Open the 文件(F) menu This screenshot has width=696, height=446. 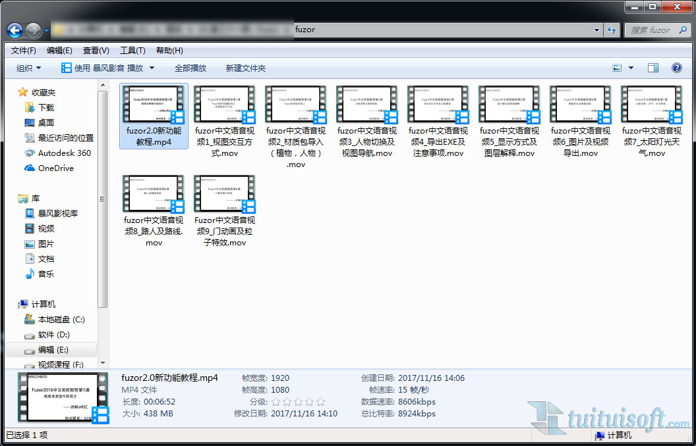coord(24,51)
